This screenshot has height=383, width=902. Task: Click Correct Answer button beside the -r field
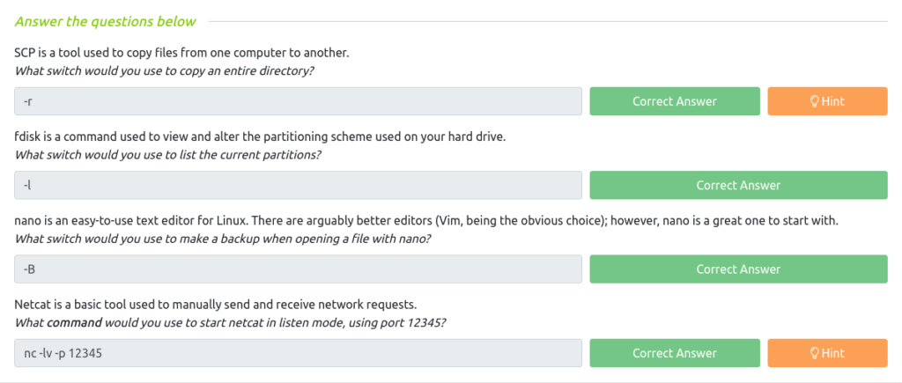(x=675, y=101)
